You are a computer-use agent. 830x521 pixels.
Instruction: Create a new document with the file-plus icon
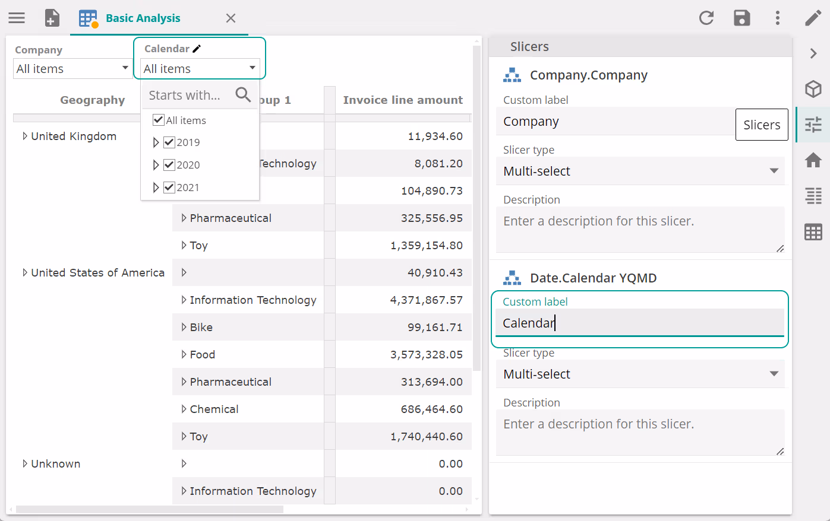(52, 18)
